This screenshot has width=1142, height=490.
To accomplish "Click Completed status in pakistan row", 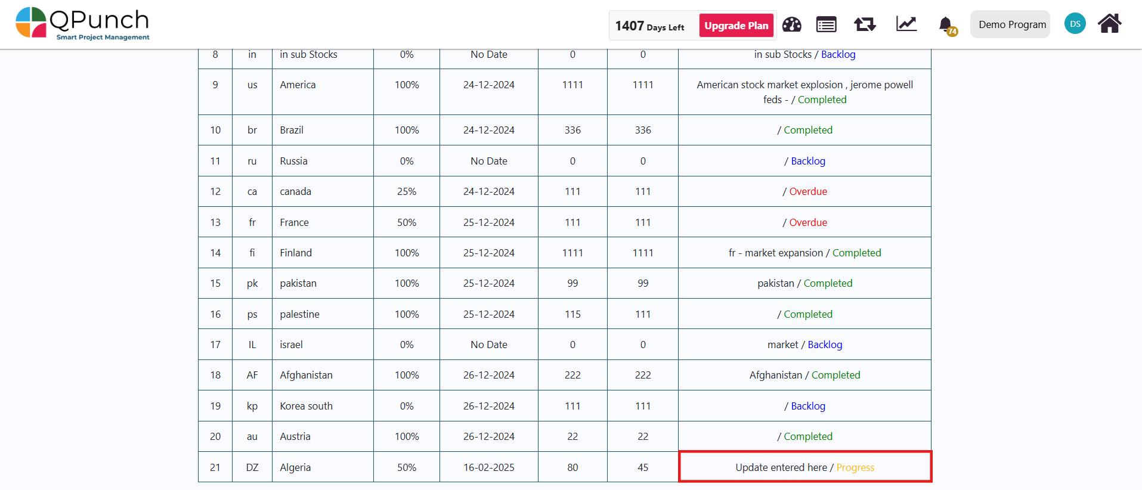I will [828, 283].
